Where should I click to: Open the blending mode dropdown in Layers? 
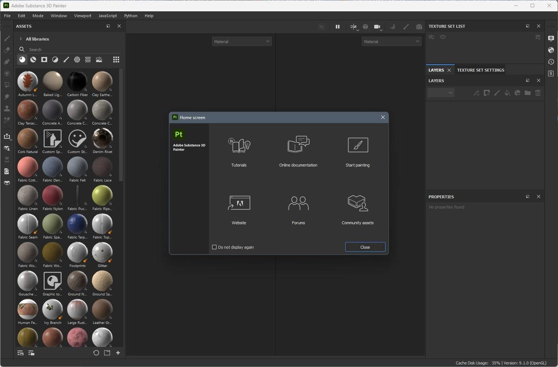click(x=441, y=93)
